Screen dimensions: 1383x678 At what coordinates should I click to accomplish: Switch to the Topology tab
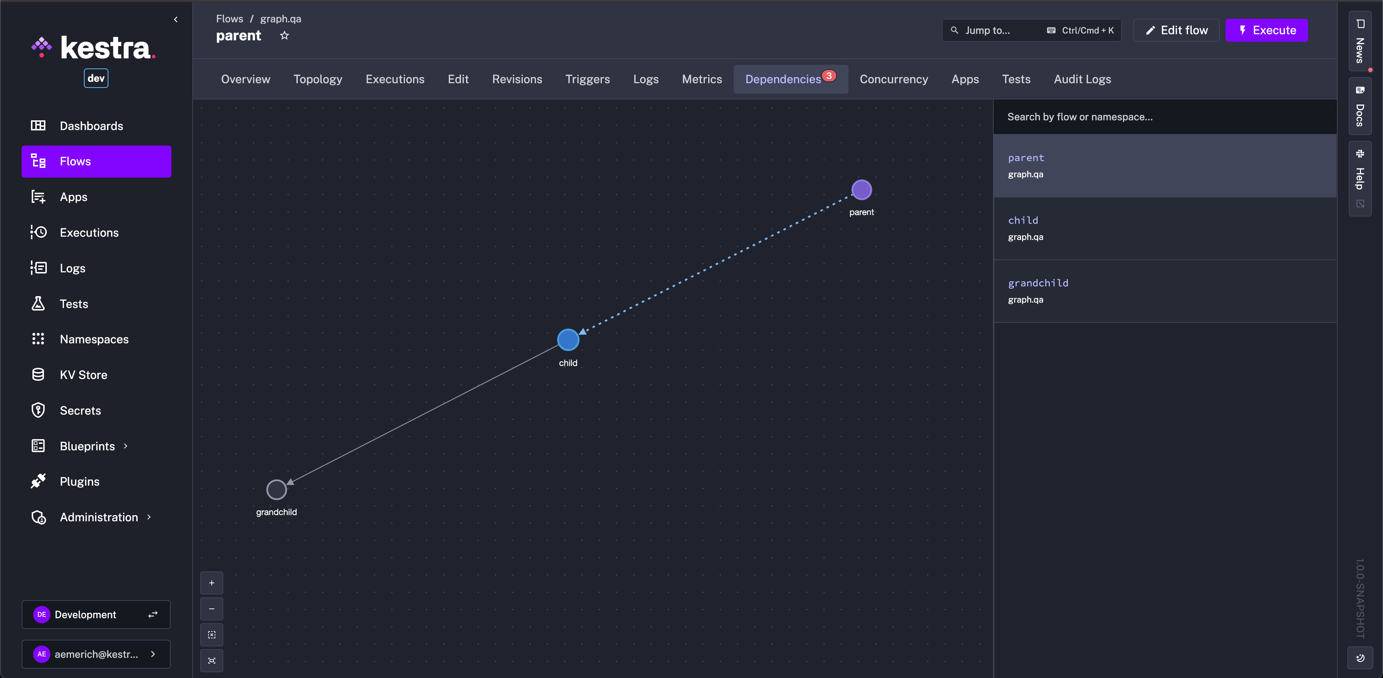[x=318, y=79]
